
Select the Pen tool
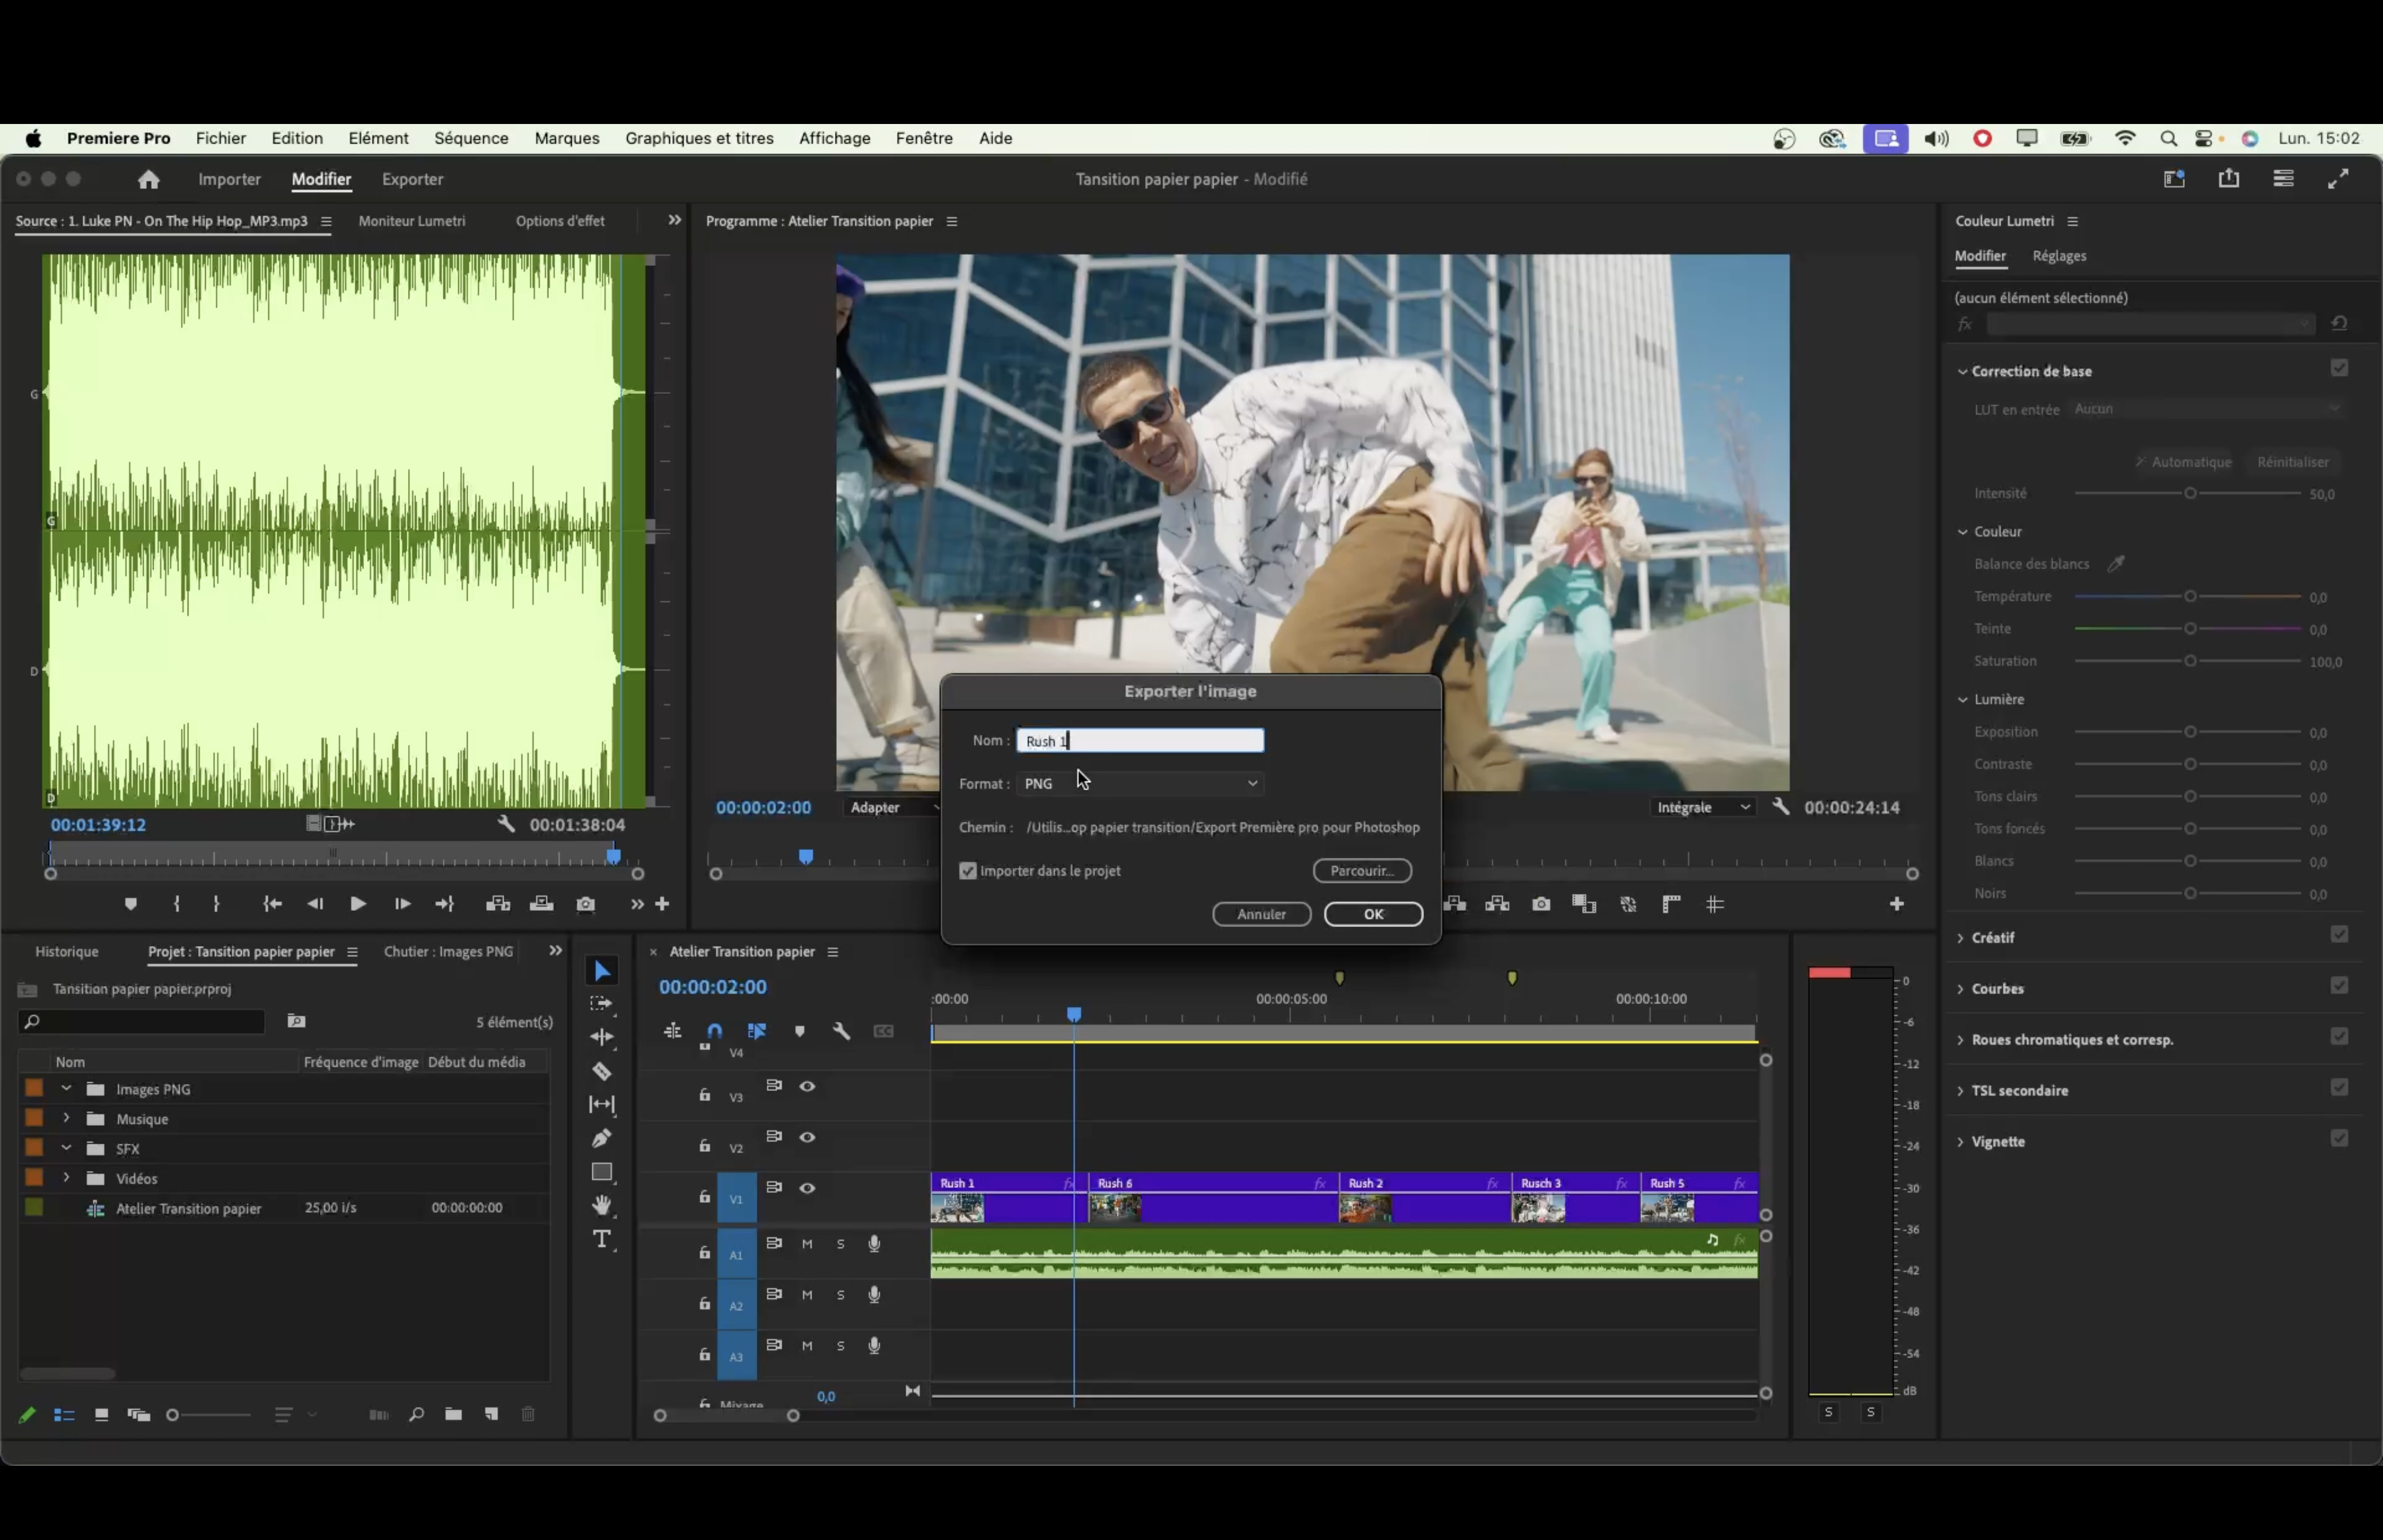[601, 1138]
